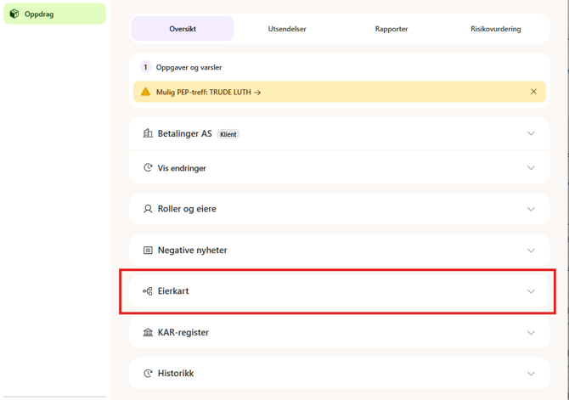Click the warning triangle icon in alert
Viewport: 569px width, 400px height.
pyautogui.click(x=145, y=92)
